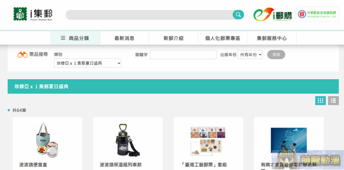The image size is (344, 170).
Task: Click the binoculars 票品搜尋 icon
Action: point(23,55)
